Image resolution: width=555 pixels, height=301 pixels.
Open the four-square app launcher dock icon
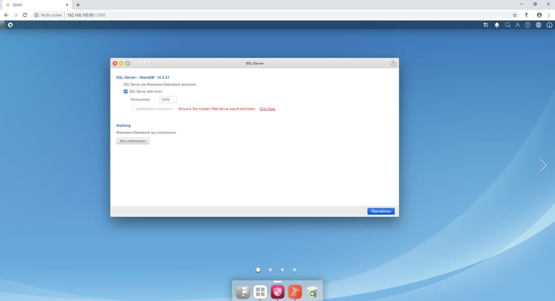pyautogui.click(x=260, y=292)
